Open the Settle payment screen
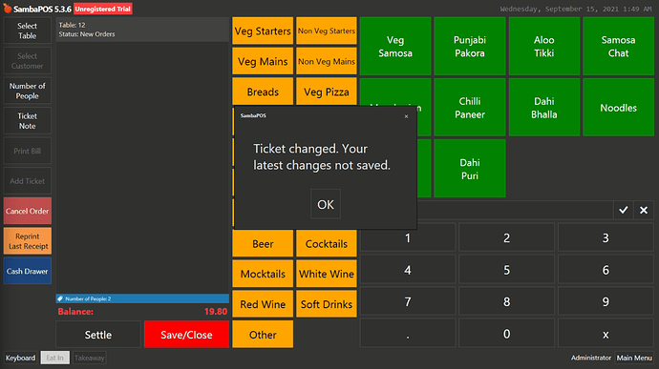 click(x=98, y=335)
